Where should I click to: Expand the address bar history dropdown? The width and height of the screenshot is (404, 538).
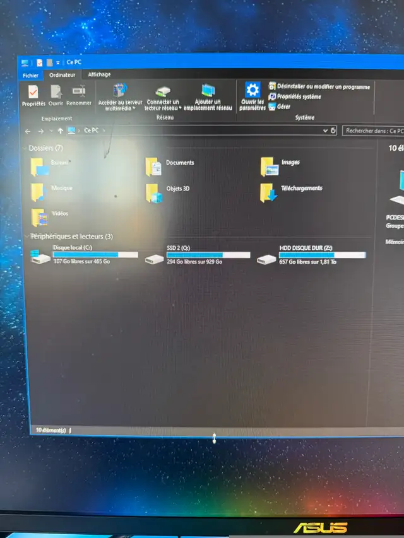[x=325, y=131]
